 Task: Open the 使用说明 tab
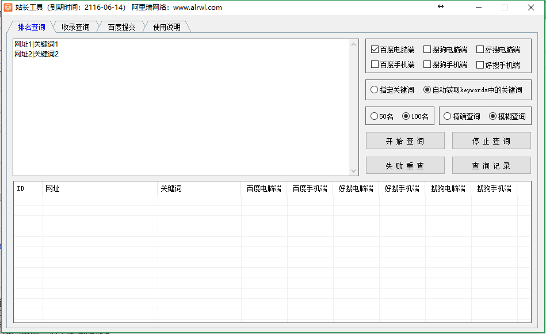pos(167,27)
